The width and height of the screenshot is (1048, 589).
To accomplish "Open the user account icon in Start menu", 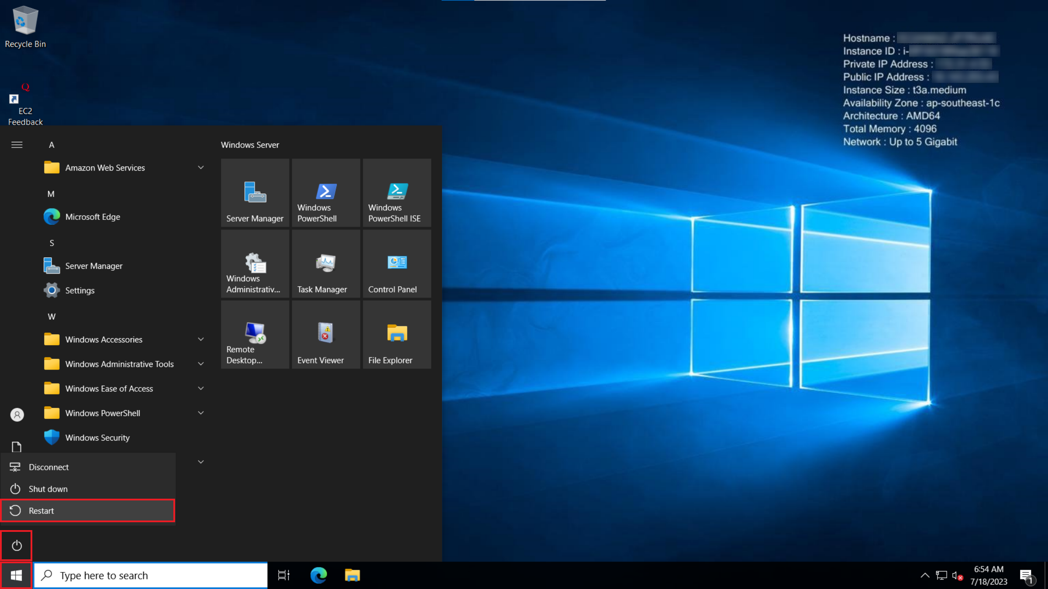I will 17,414.
